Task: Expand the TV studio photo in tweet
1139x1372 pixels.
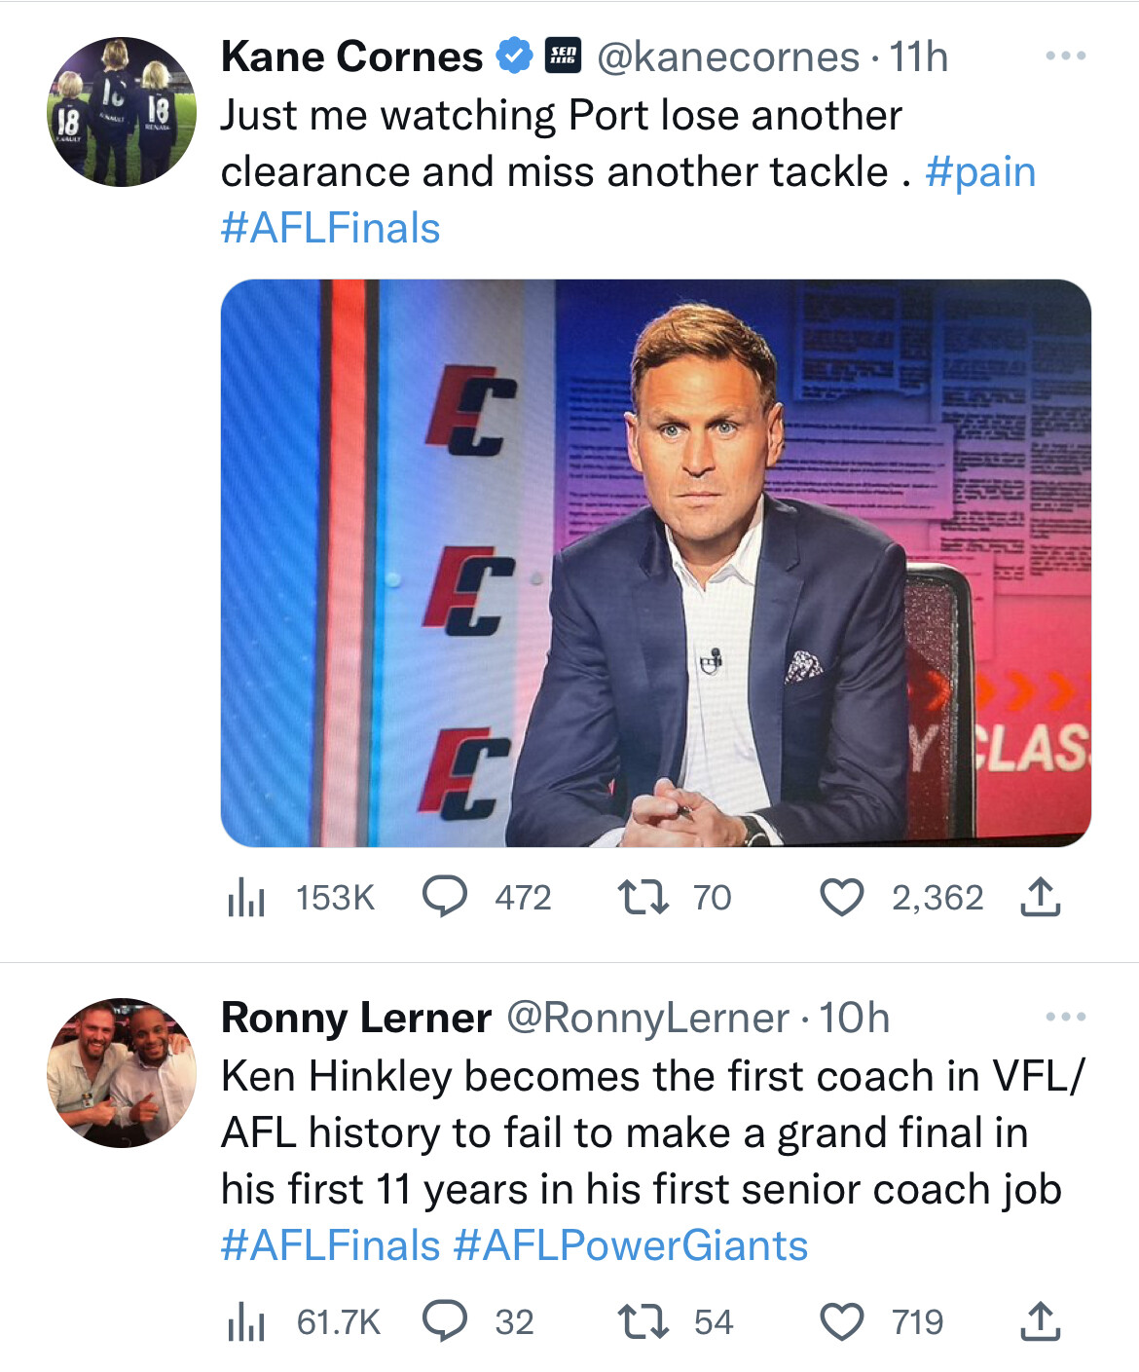Action: point(655,563)
